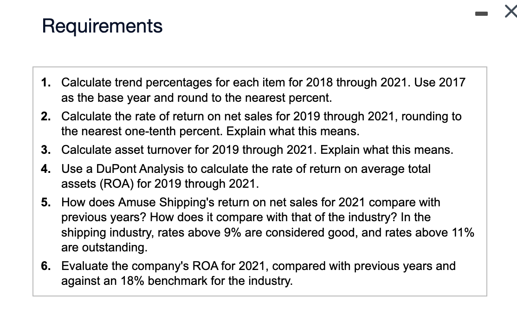This screenshot has height=329, width=517.
Task: Click the number 6 list marker
Action: point(45,266)
